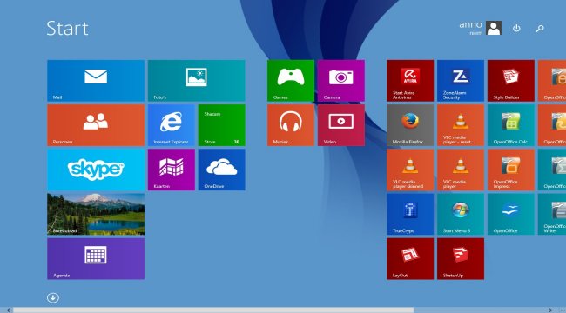Open the Personen tile

pyautogui.click(x=96, y=125)
